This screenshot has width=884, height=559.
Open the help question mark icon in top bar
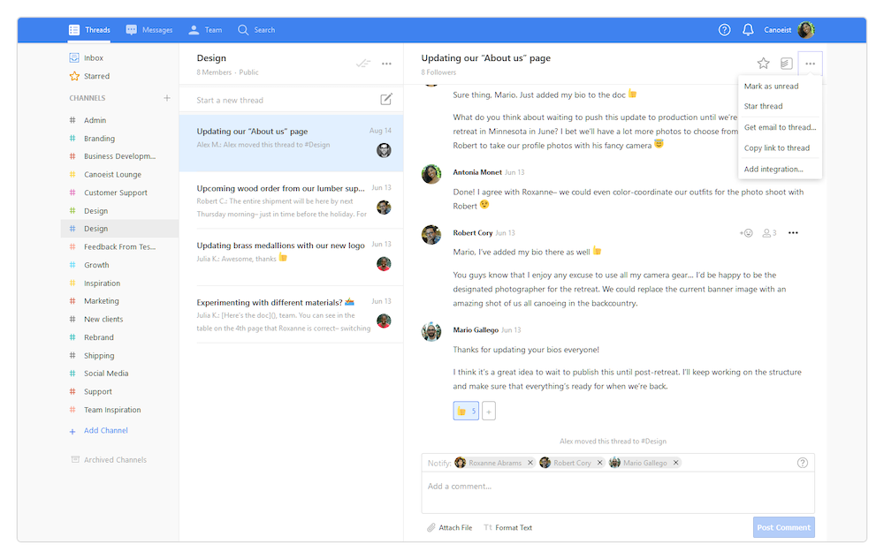pos(725,30)
